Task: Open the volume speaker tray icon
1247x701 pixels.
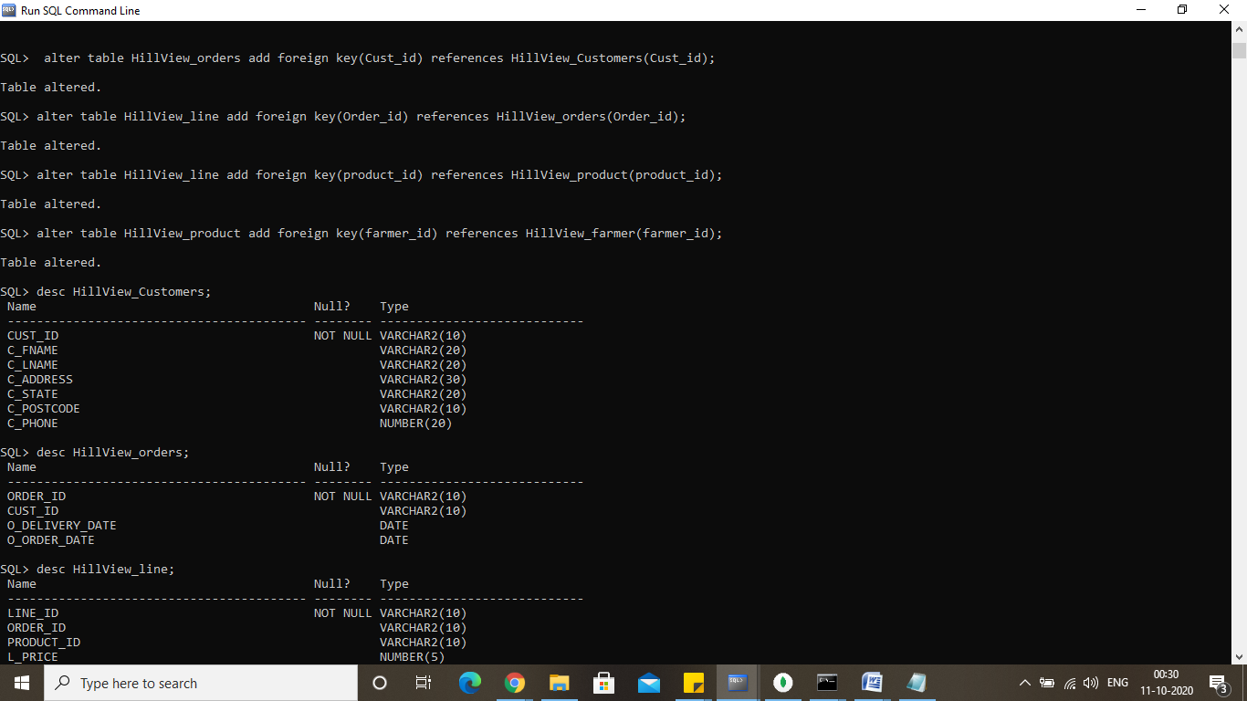Action: [1091, 683]
